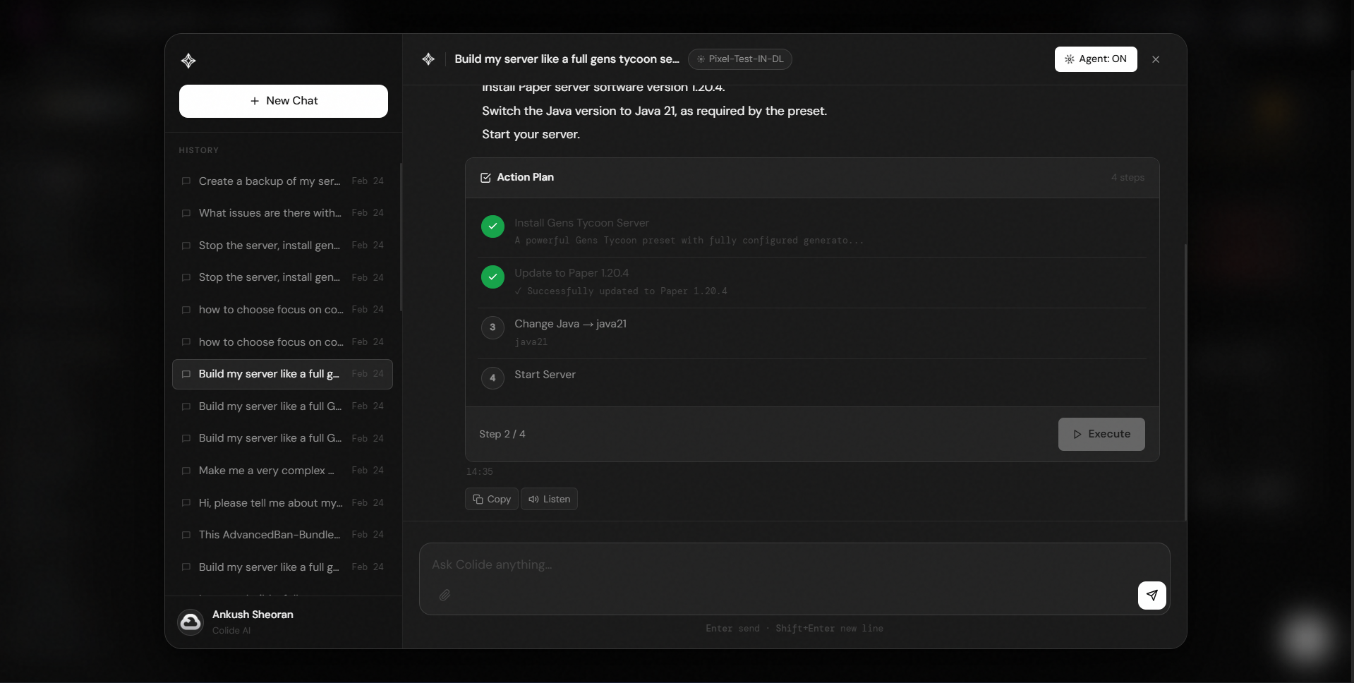Click 'Step 2 / 4' progress text
The image size is (1354, 683).
tap(502, 435)
